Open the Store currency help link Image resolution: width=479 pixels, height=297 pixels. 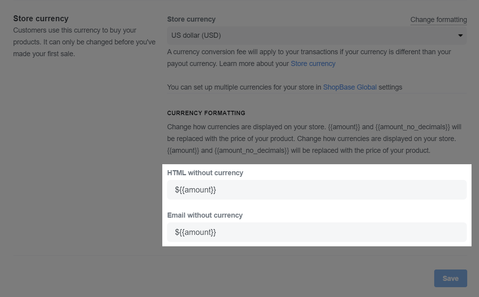313,64
